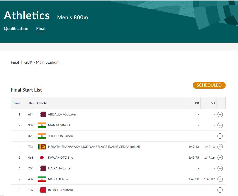The image size is (238, 196).
Task: Click Iran flag next to MORADI Amir
Action: point(42,179)
